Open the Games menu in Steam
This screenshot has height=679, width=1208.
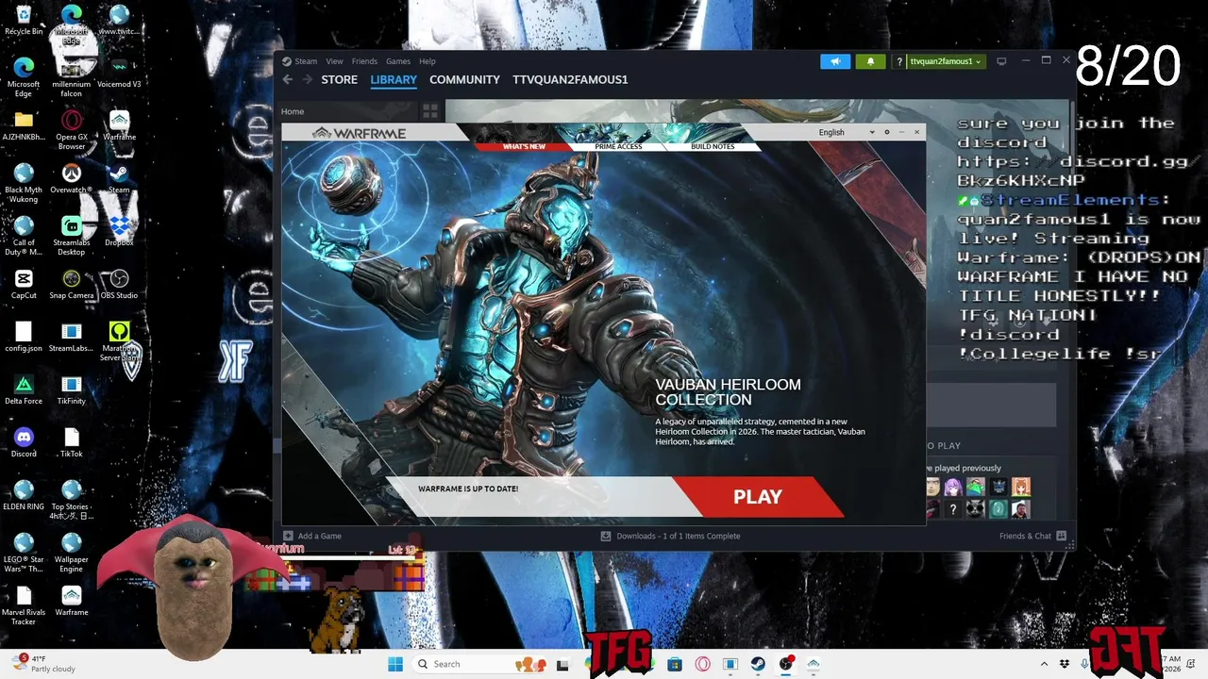[x=398, y=61]
